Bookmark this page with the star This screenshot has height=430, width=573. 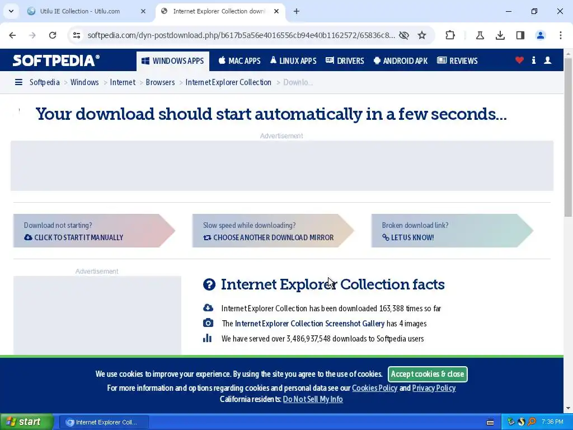tap(422, 35)
